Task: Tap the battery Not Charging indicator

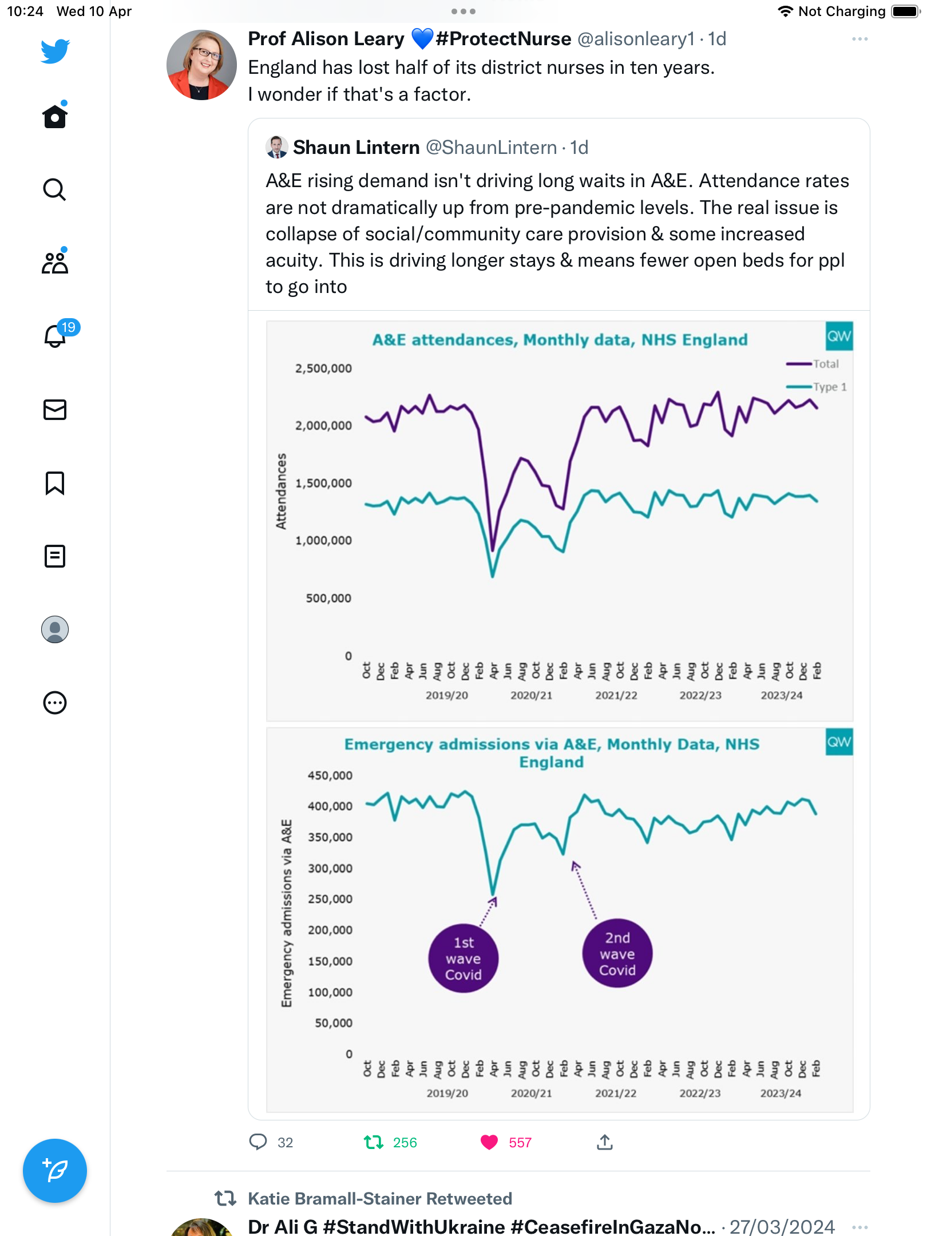Action: pyautogui.click(x=905, y=11)
